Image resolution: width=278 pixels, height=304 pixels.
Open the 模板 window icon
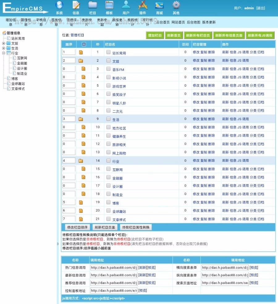109,5
